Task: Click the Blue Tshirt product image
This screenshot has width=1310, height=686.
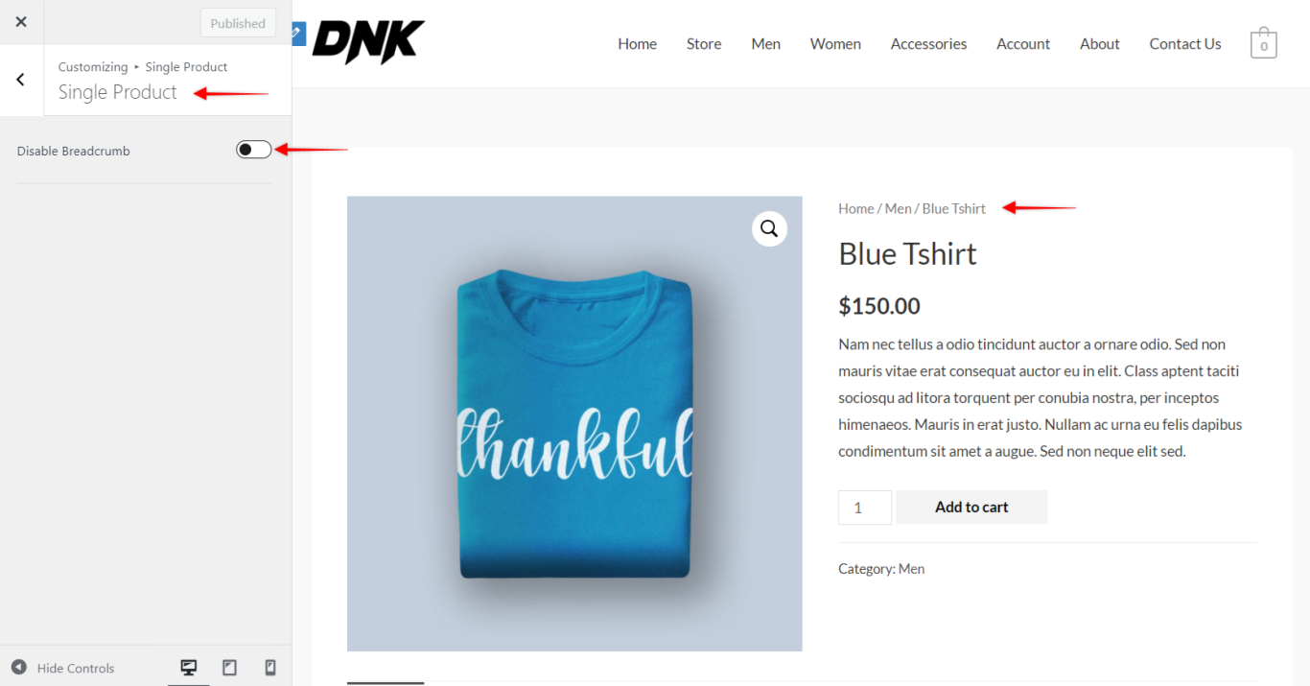Action: [574, 424]
